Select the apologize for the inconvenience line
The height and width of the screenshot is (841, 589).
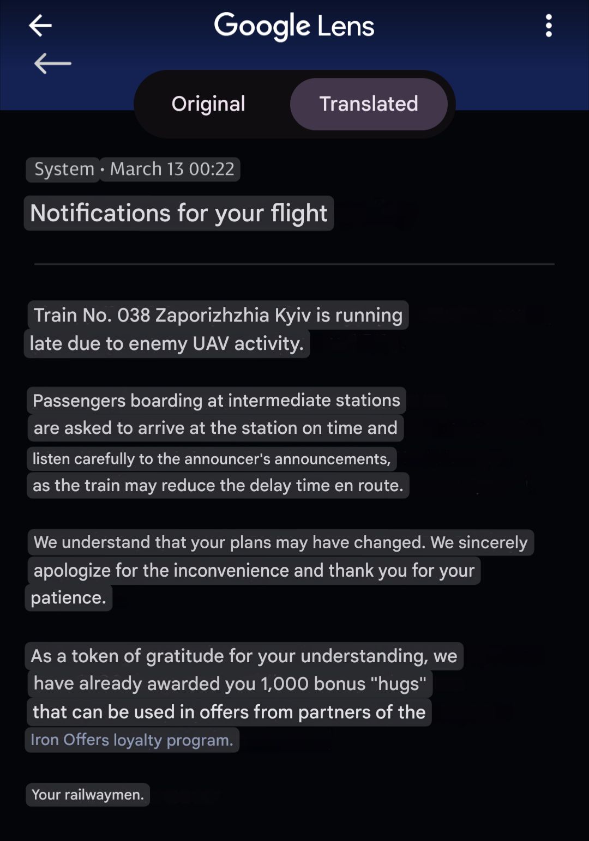coord(254,571)
